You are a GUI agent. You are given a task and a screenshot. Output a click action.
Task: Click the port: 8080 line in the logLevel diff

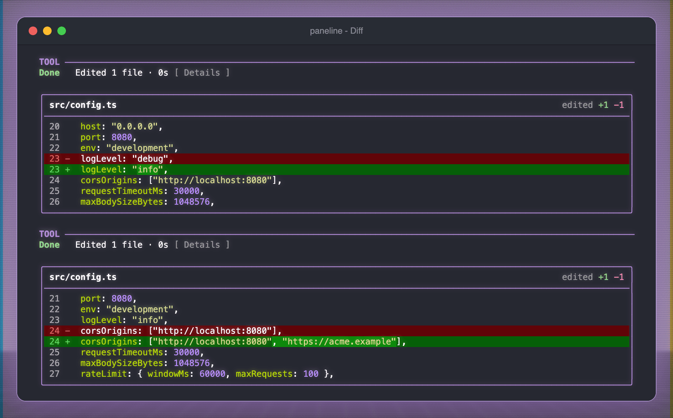click(x=336, y=137)
